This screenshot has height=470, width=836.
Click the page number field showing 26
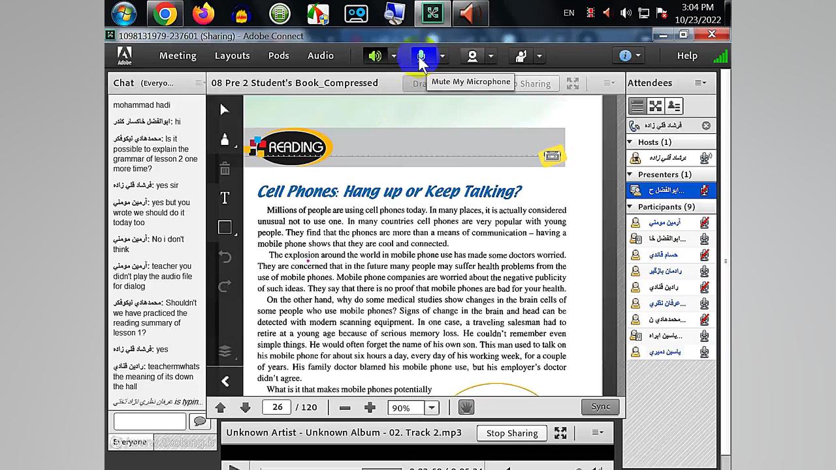point(277,407)
